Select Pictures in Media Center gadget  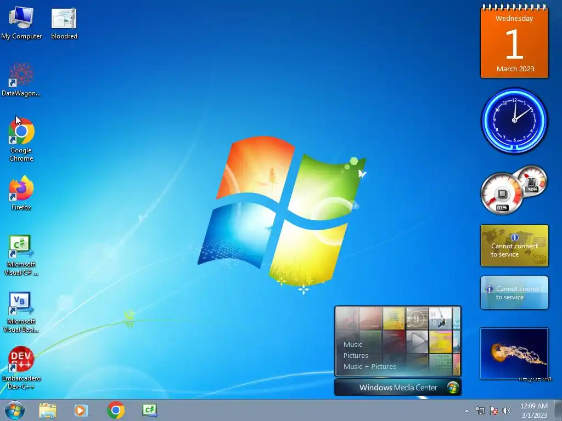click(x=356, y=355)
